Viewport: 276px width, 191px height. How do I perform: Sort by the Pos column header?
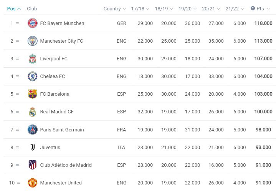14,8
